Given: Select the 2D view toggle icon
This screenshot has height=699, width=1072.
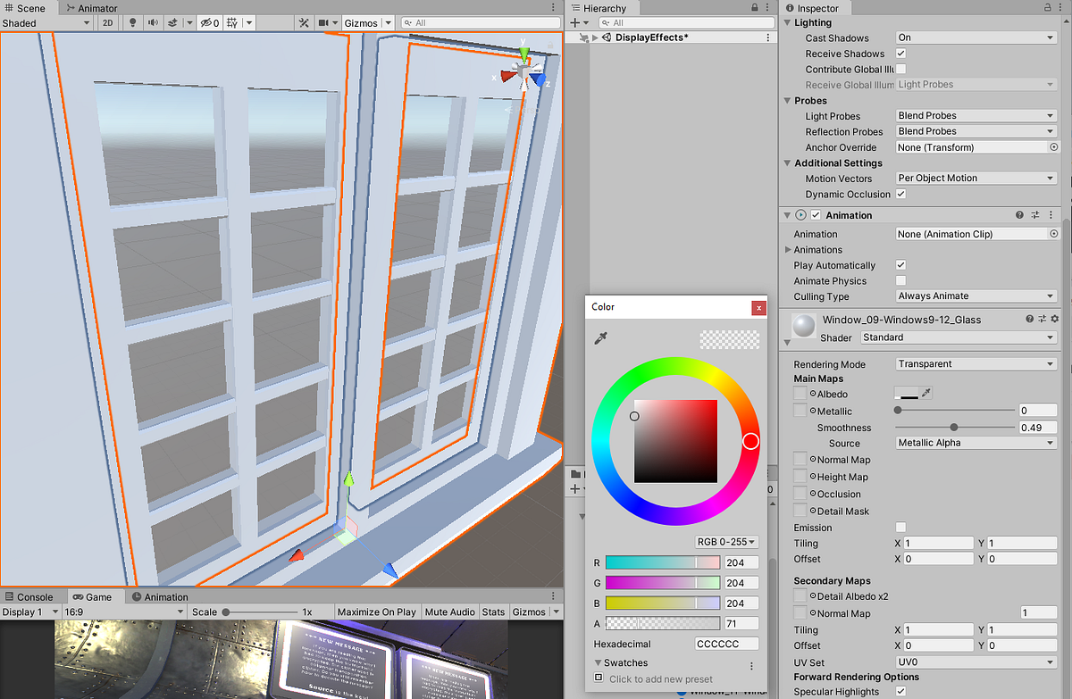Looking at the screenshot, I should [108, 22].
